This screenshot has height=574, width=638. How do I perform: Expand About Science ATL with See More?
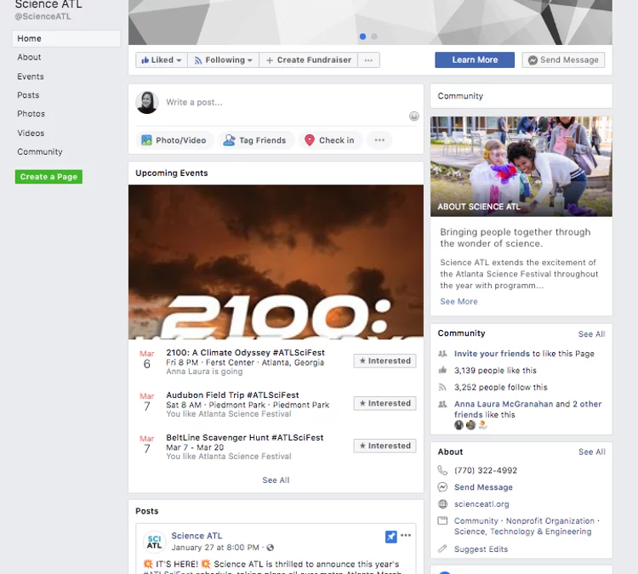coord(459,301)
